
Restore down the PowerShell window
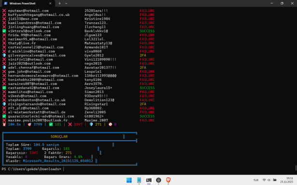(x=282, y=3)
